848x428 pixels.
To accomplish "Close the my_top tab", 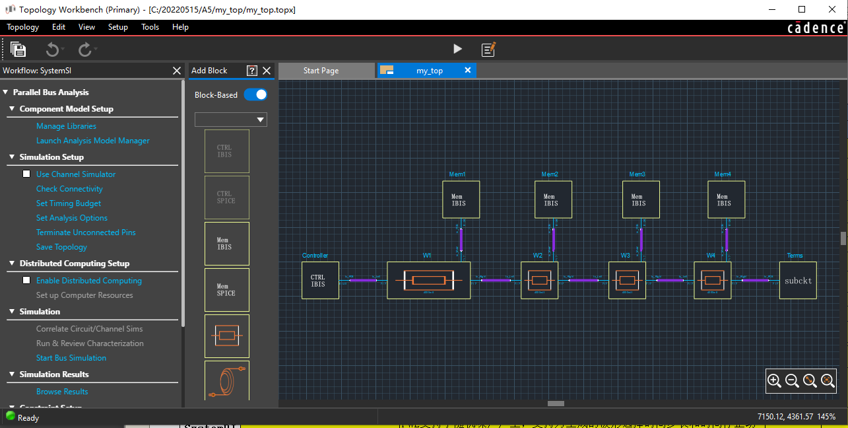I will [467, 70].
